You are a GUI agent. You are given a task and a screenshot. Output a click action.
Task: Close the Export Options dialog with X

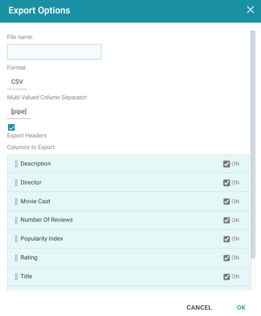pyautogui.click(x=251, y=10)
